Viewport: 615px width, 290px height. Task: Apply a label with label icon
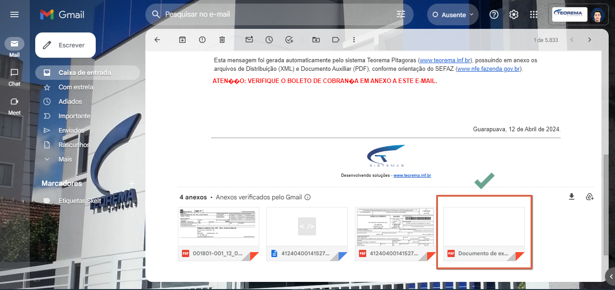(335, 40)
